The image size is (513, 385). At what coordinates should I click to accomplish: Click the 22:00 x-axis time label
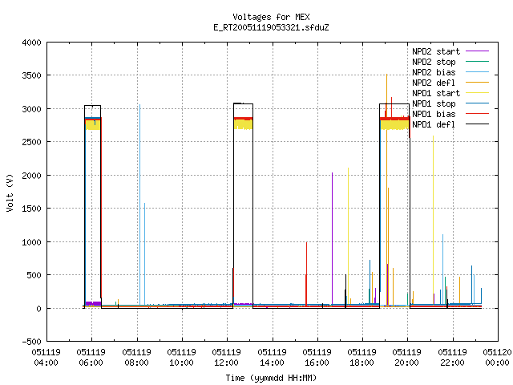(452, 363)
